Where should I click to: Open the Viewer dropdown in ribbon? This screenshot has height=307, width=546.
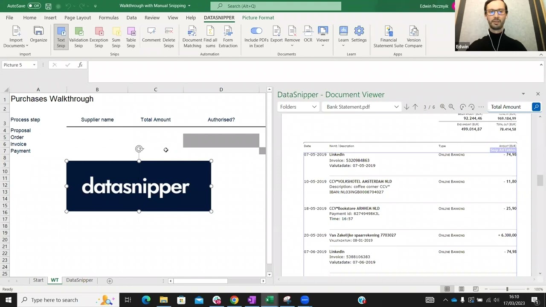[x=323, y=45]
